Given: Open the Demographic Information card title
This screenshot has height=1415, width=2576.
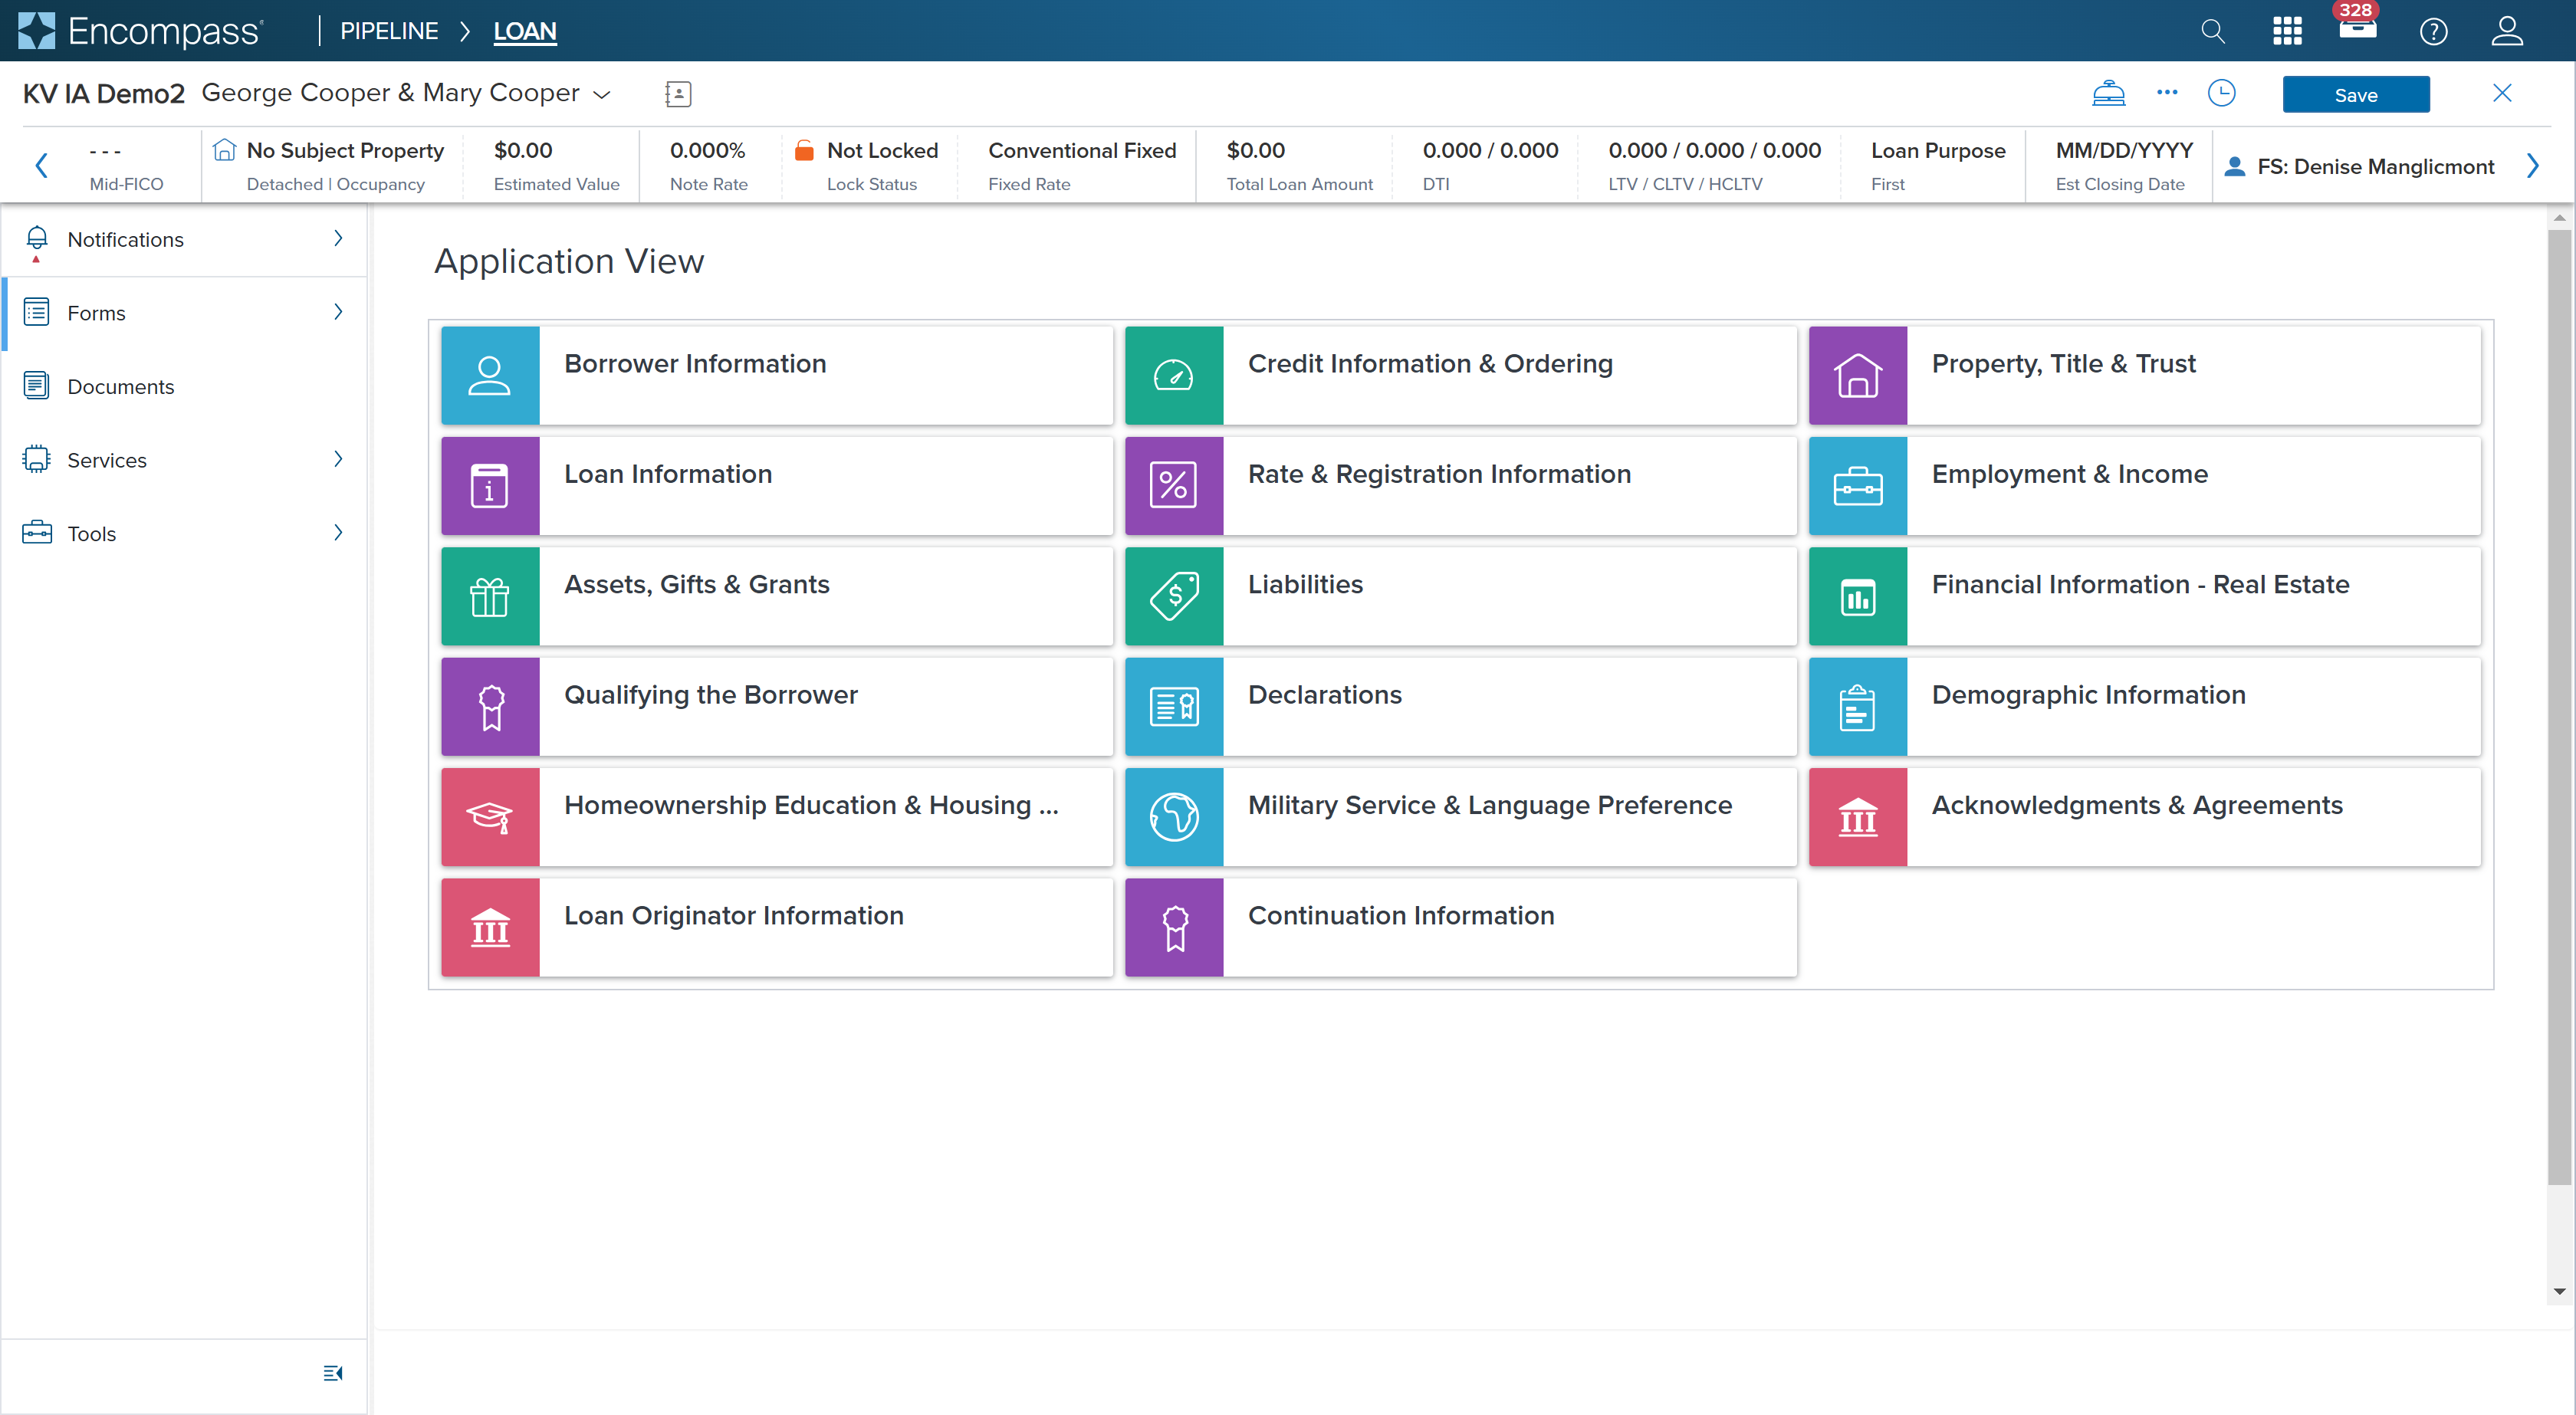Looking at the screenshot, I should point(2089,695).
